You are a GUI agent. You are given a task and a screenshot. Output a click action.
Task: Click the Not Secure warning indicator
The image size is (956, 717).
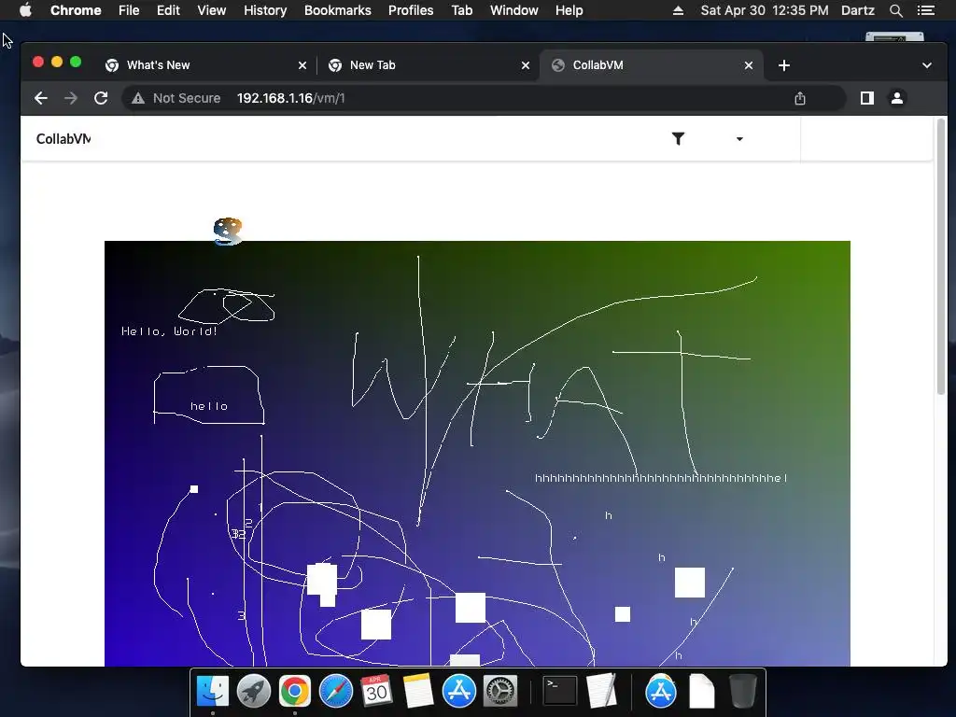176,98
